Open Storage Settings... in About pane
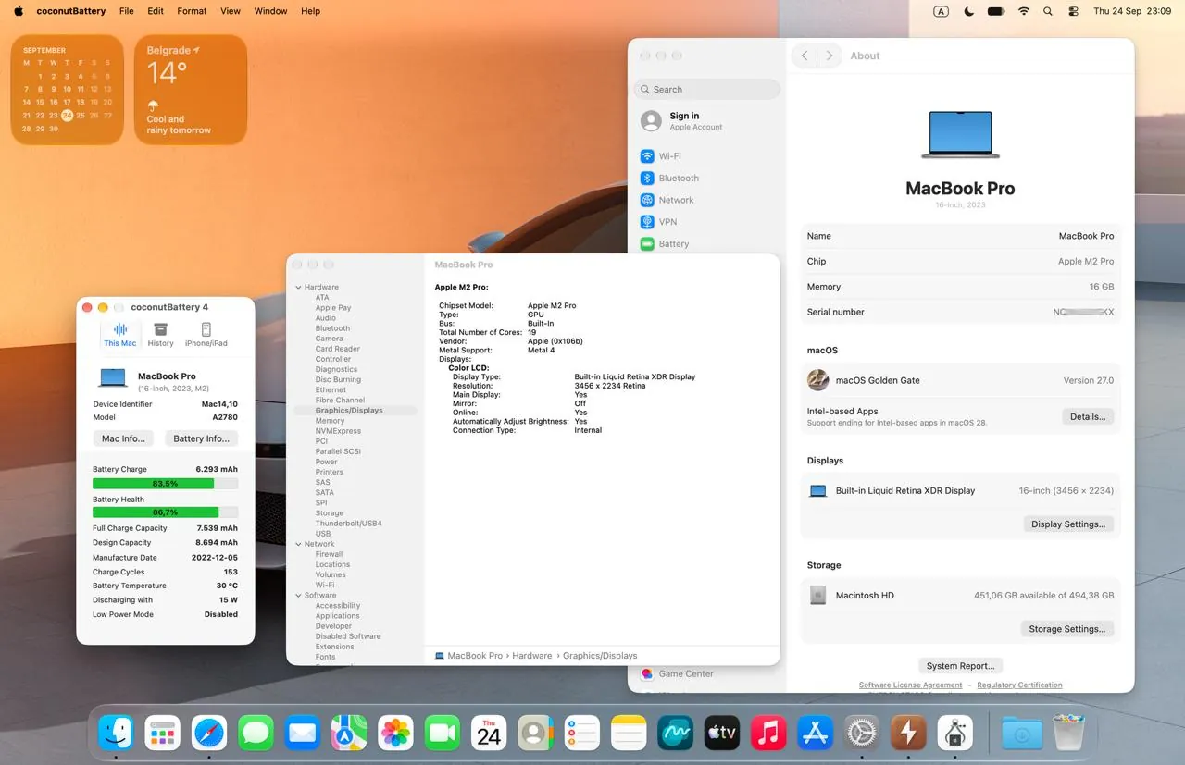1185x765 pixels. [1067, 629]
